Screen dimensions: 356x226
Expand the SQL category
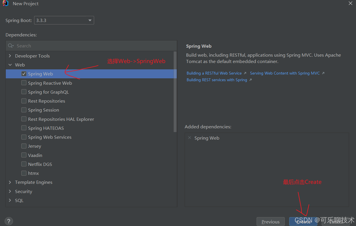(10, 200)
